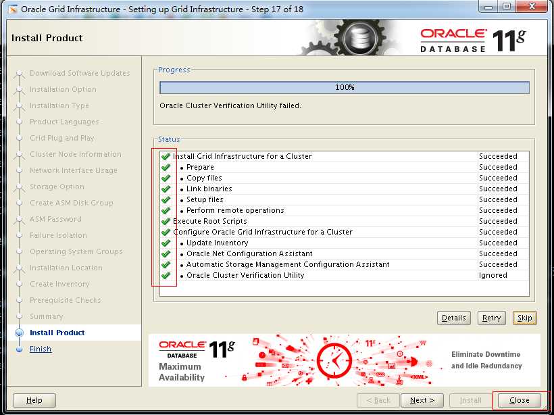Select the 'Update Inventory' row

click(345, 243)
